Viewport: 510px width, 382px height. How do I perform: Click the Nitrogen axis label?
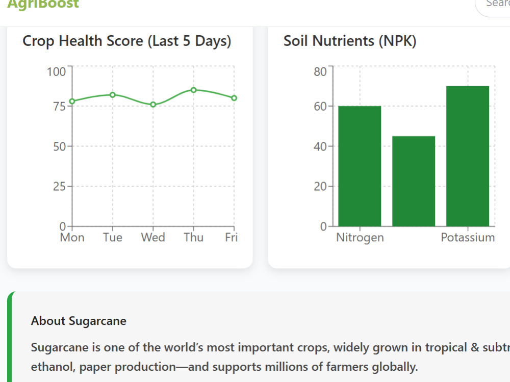[360, 238]
